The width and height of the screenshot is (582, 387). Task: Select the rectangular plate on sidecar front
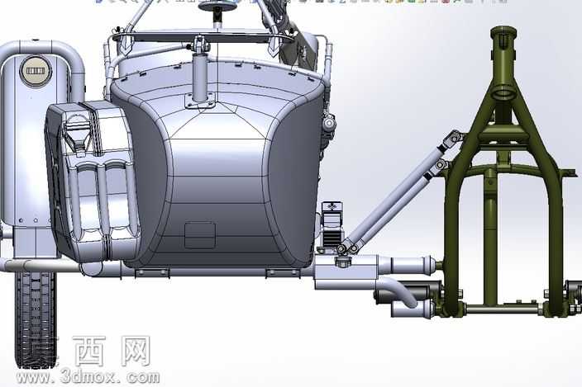tap(200, 235)
